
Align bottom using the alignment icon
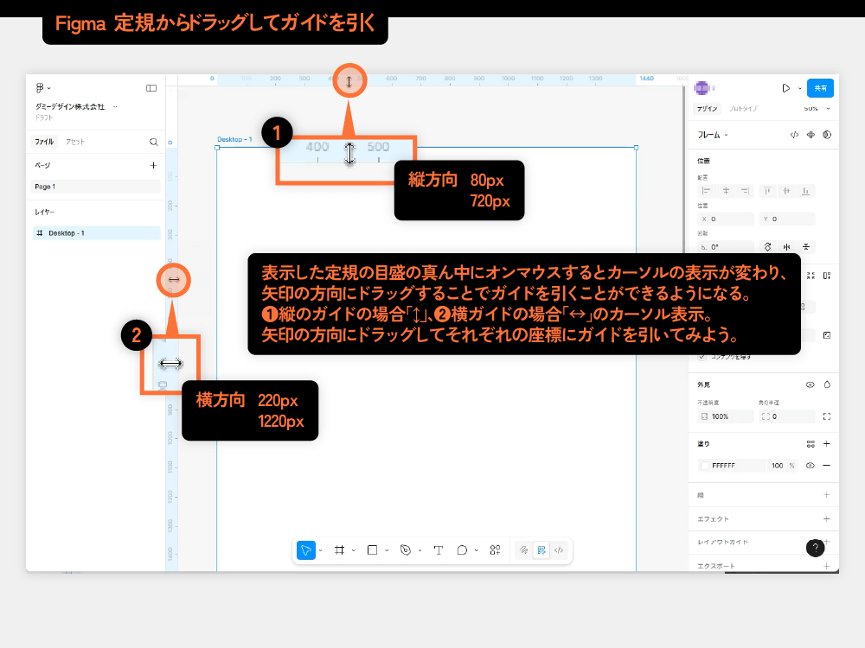[x=806, y=191]
